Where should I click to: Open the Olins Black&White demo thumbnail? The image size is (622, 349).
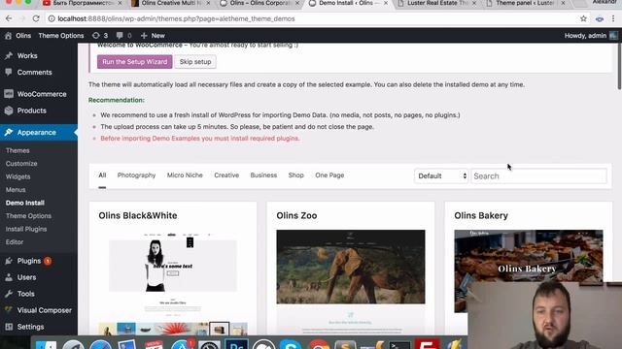[173, 283]
